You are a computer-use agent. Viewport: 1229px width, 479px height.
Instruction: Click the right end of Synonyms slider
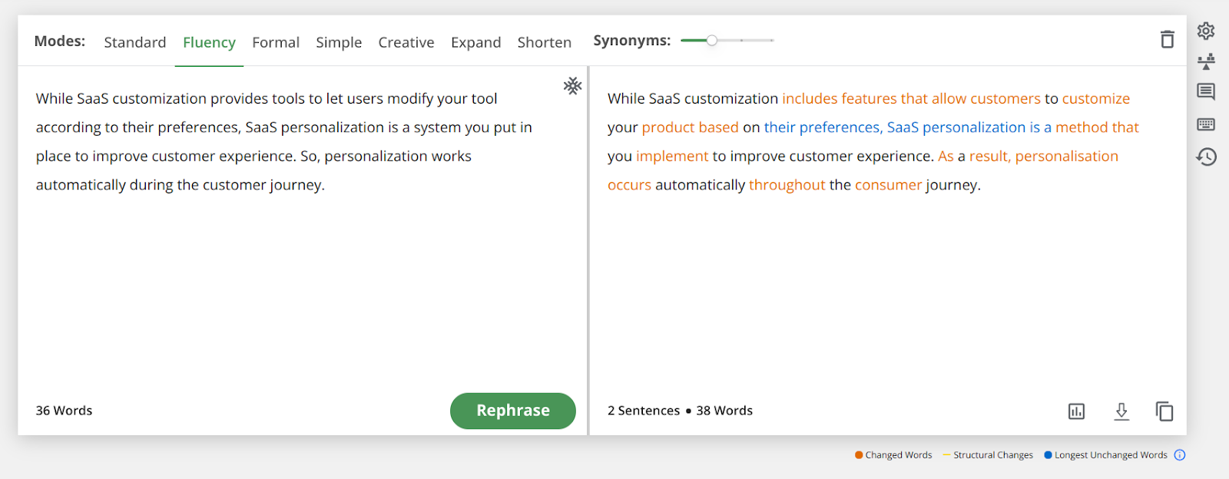(x=772, y=40)
